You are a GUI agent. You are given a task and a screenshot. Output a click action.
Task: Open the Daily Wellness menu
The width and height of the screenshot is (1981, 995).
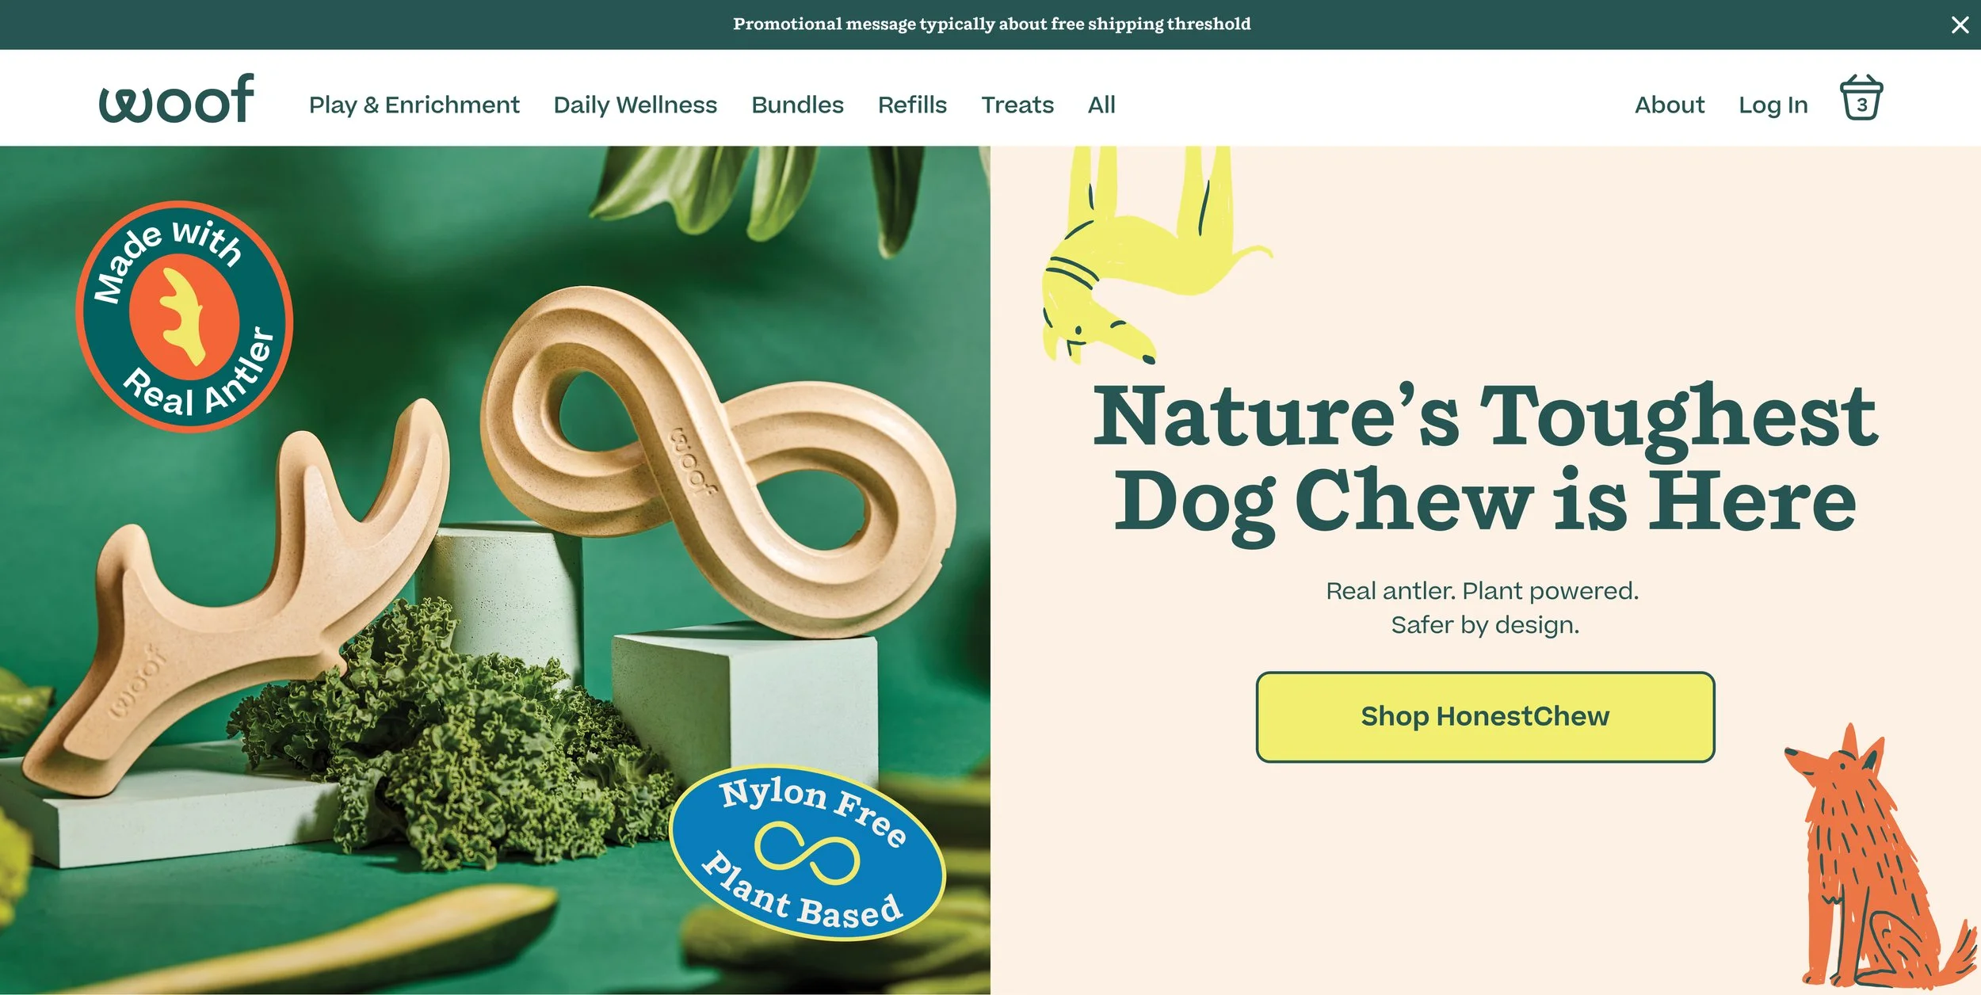(x=635, y=105)
